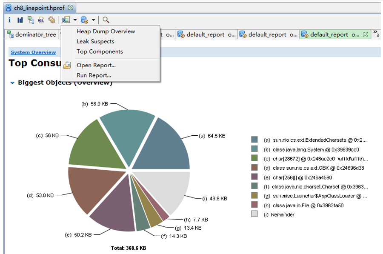
Task: Click the Open Query Browser icon
Action: coord(84,20)
